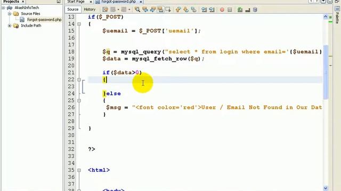The image size is (341, 191).
Task: Jump to Previous Bookmark icon
Action: point(178,10)
